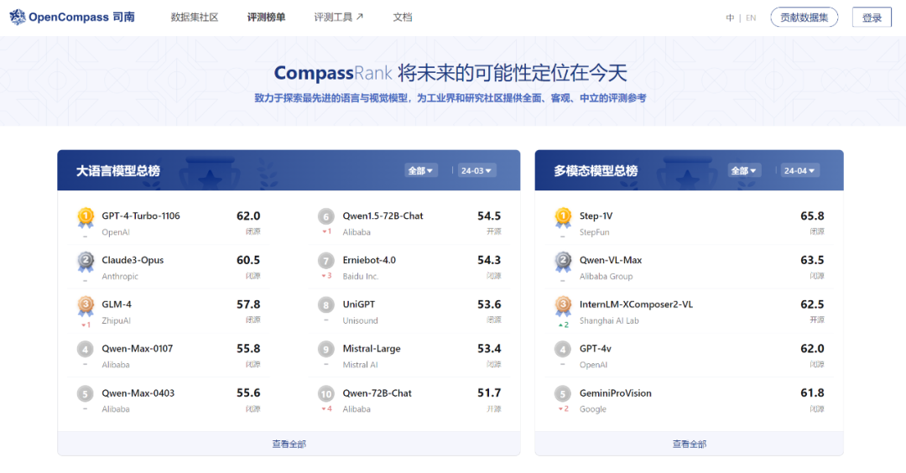Click score 62.0 for GPT-4-Turbo-1106
906x473 pixels.
pyautogui.click(x=248, y=216)
